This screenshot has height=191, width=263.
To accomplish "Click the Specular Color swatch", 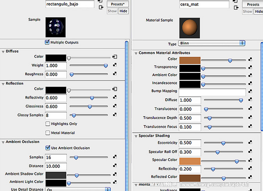I will click(190, 161).
